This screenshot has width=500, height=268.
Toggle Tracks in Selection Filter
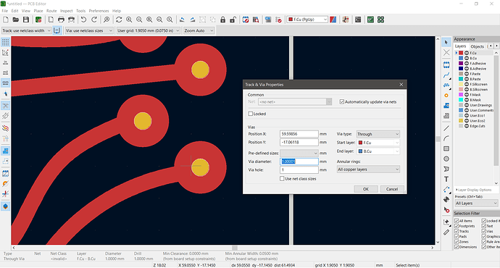coord(457,231)
